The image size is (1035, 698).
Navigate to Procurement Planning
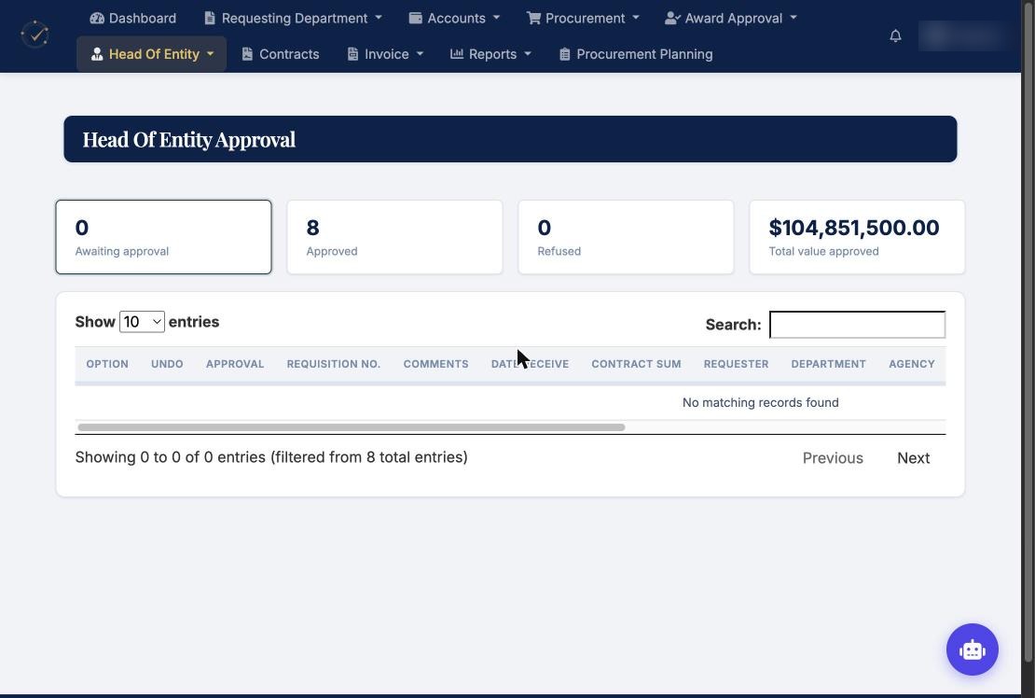pyautogui.click(x=636, y=54)
